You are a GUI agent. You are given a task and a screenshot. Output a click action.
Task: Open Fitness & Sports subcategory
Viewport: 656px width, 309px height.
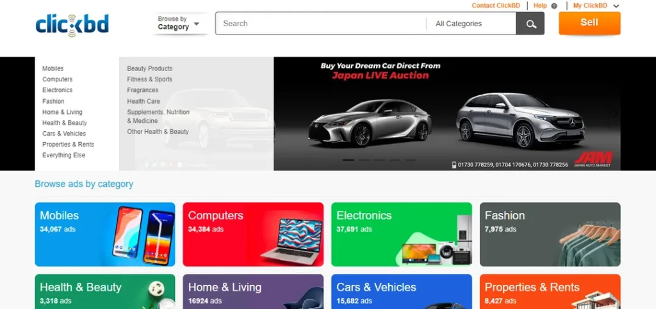(x=150, y=79)
